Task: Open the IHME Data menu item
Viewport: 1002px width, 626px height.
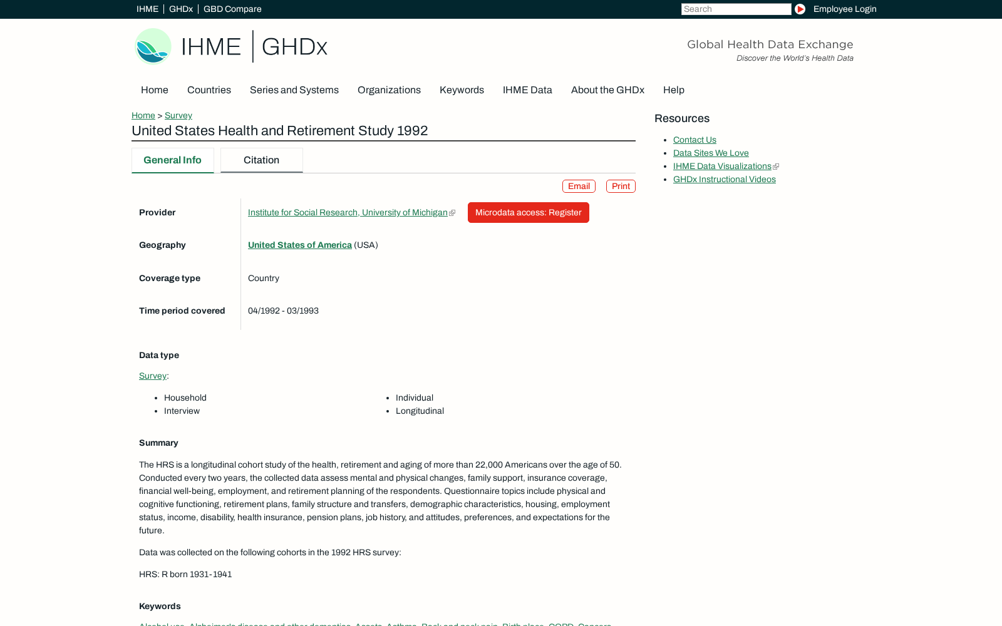Action: pos(527,90)
